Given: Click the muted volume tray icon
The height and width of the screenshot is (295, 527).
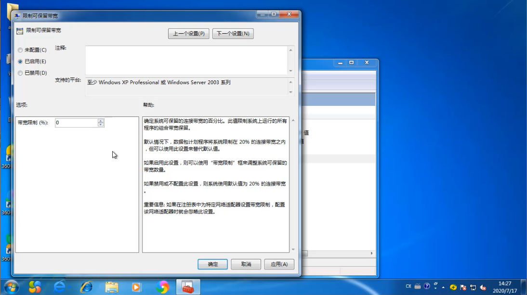Looking at the screenshot, I should coord(483,287).
